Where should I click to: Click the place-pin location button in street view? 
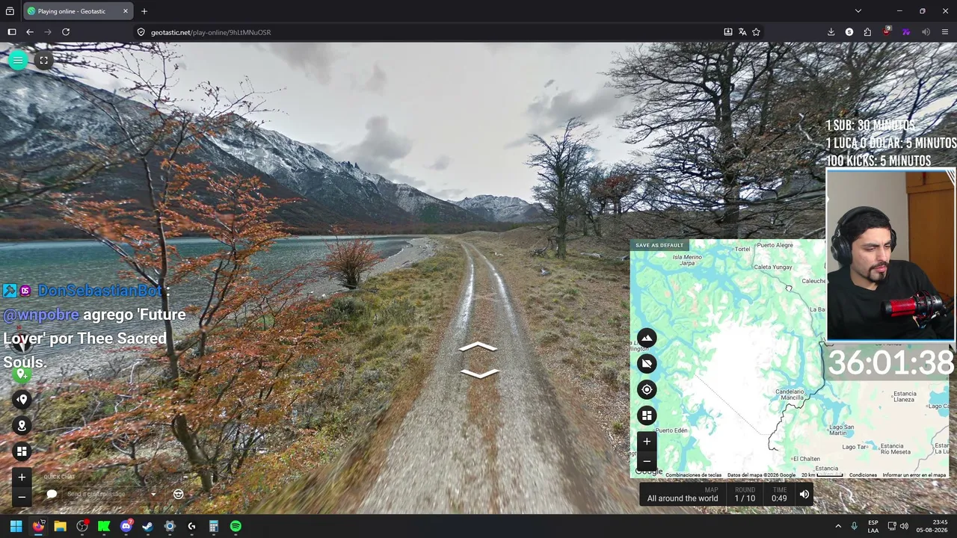pyautogui.click(x=22, y=425)
